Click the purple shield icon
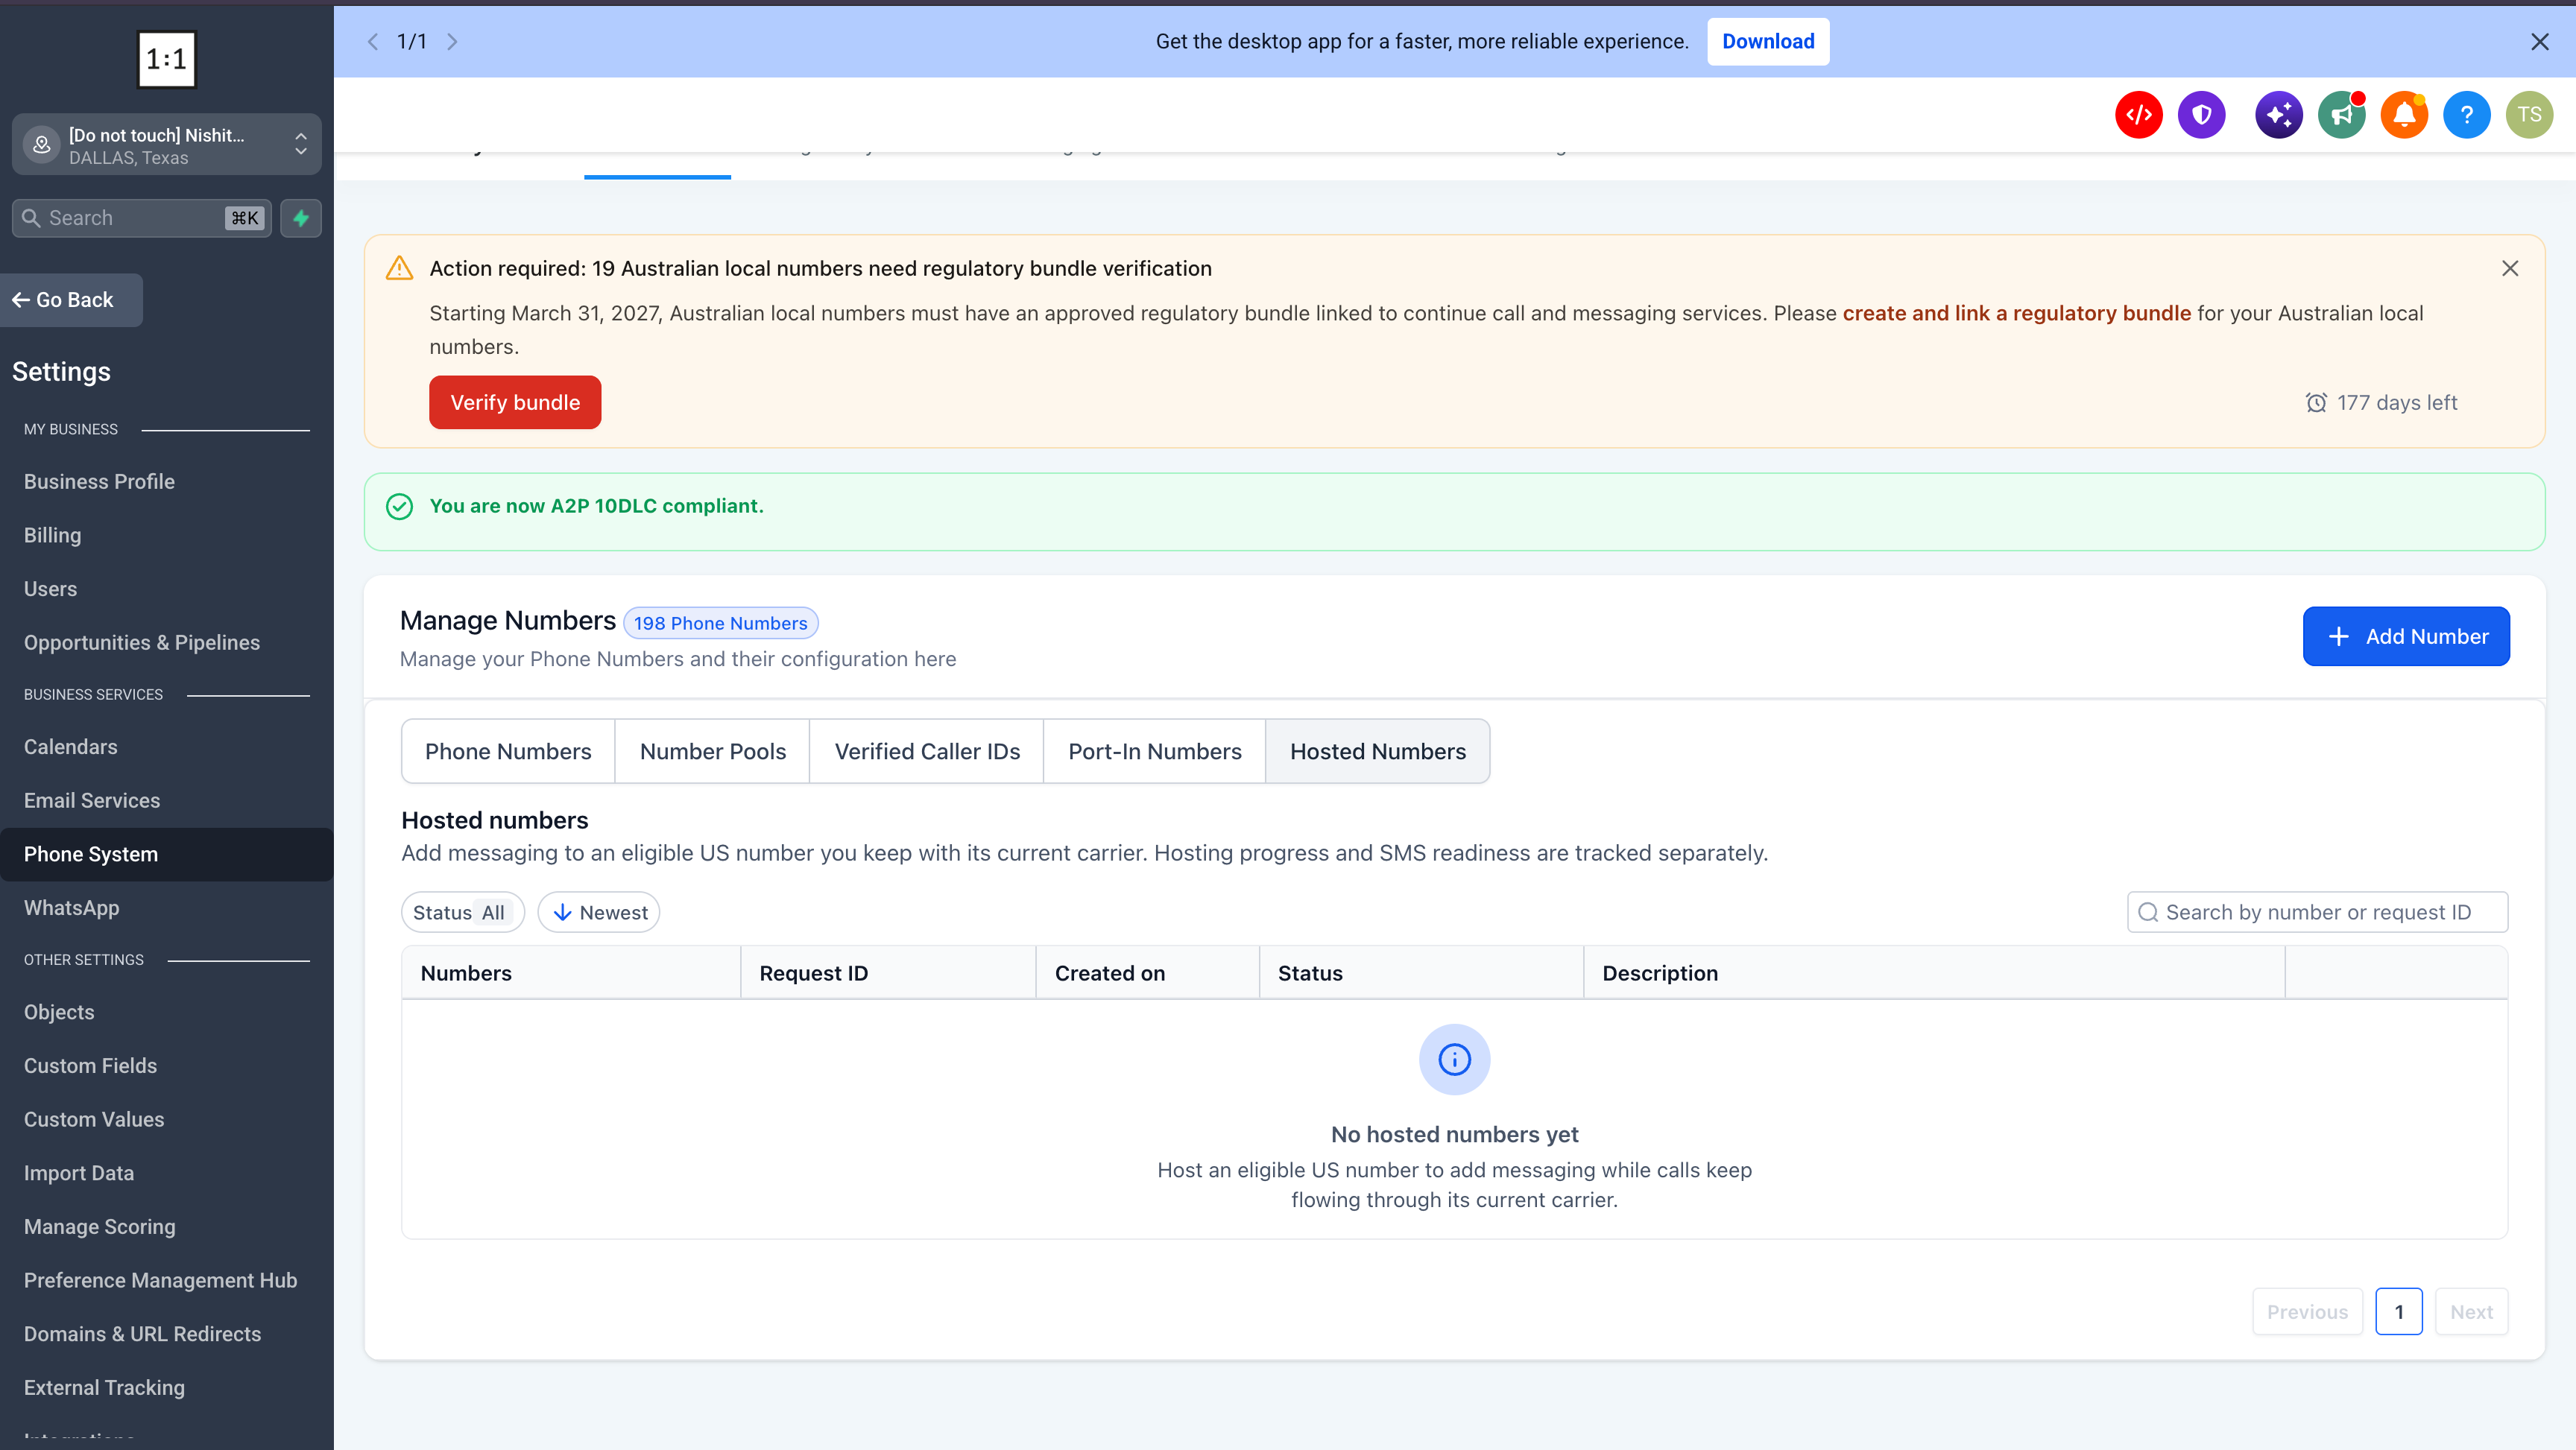2576x1450 pixels. click(2201, 115)
